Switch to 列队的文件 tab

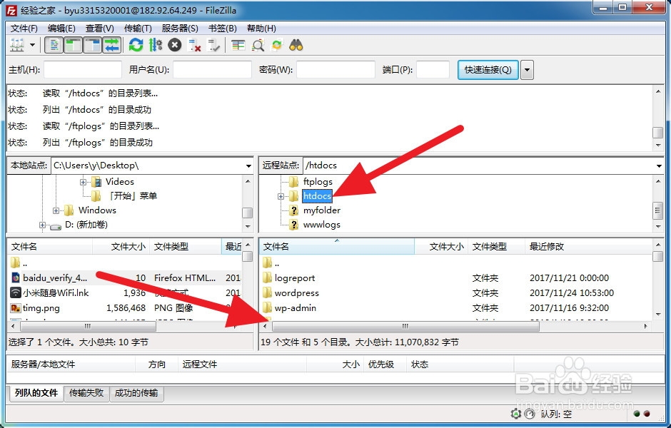tap(36, 392)
